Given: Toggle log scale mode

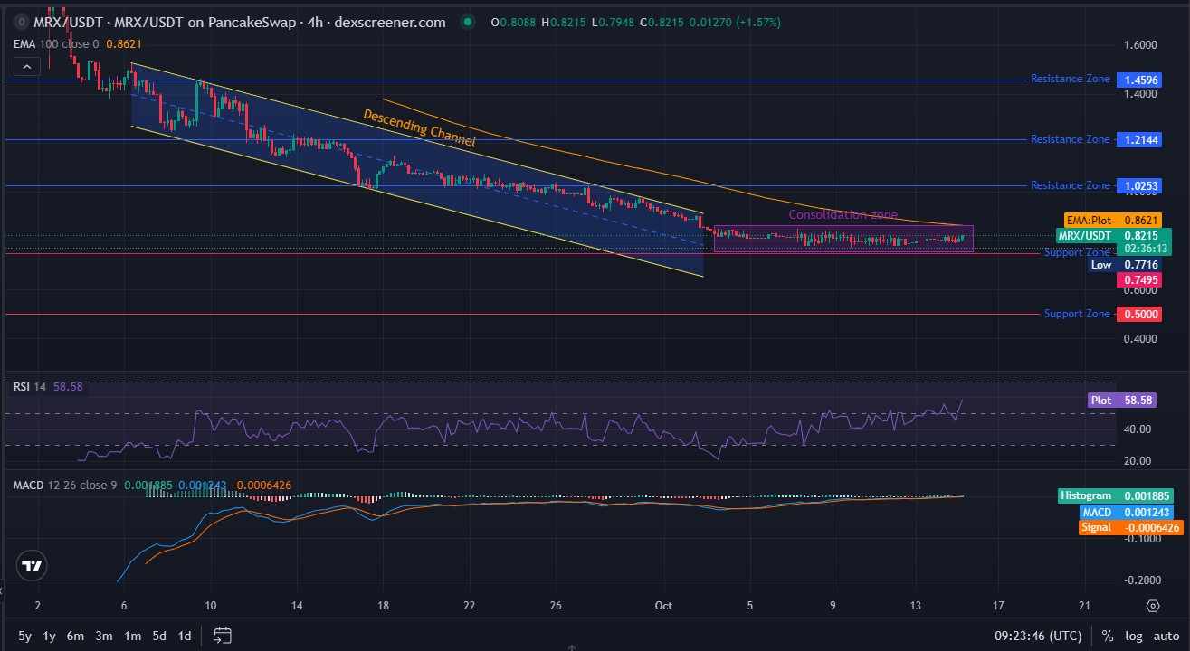Looking at the screenshot, I should tap(1135, 636).
